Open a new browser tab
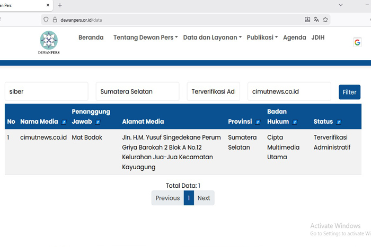371x247 pixels. click(60, 5)
